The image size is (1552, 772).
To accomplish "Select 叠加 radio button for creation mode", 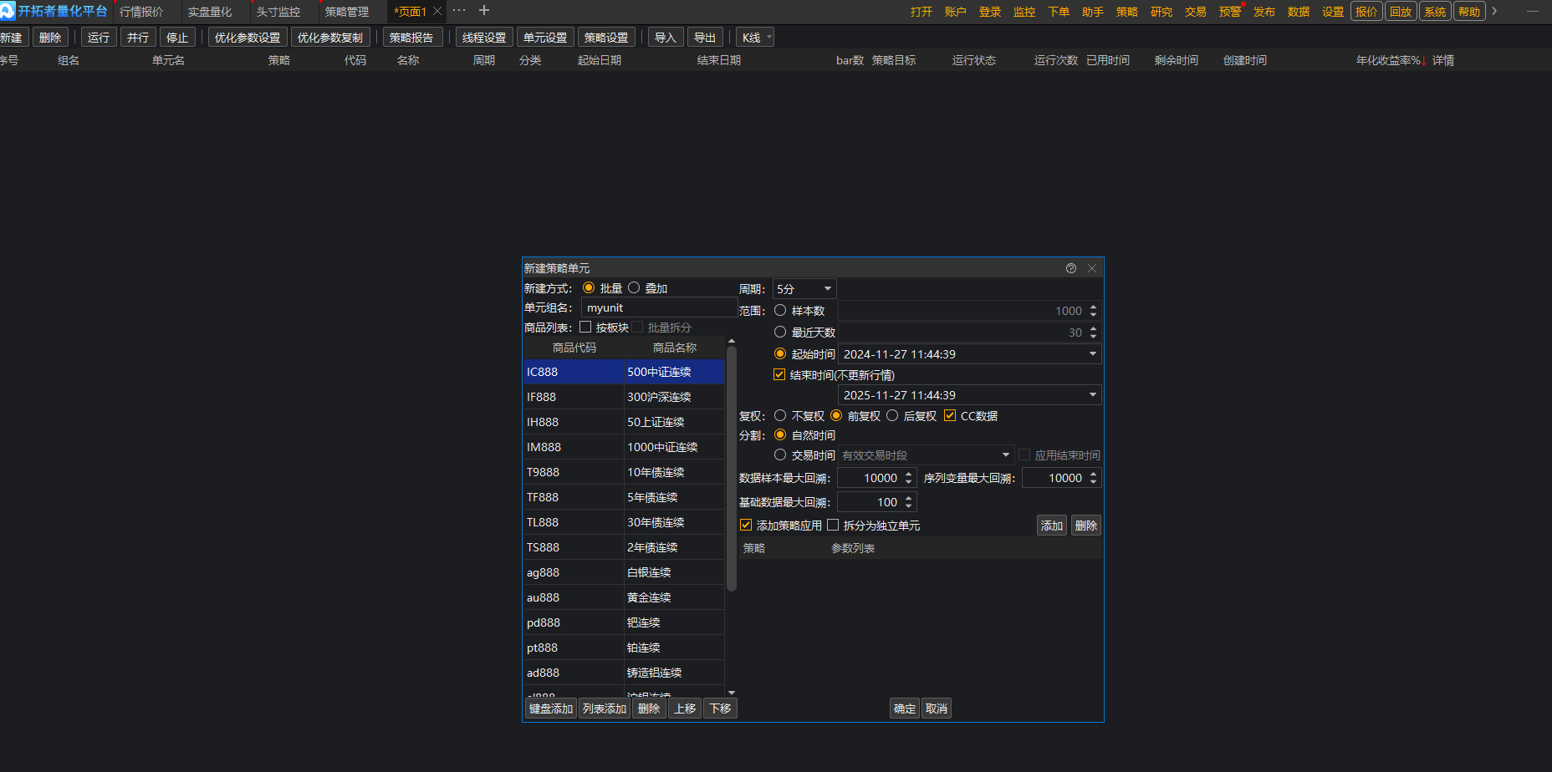I will point(634,288).
